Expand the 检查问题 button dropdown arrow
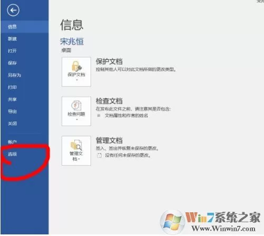 point(76,119)
